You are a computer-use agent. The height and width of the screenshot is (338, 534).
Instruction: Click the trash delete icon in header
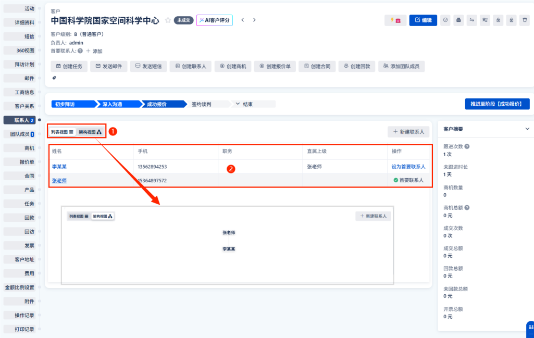(525, 20)
